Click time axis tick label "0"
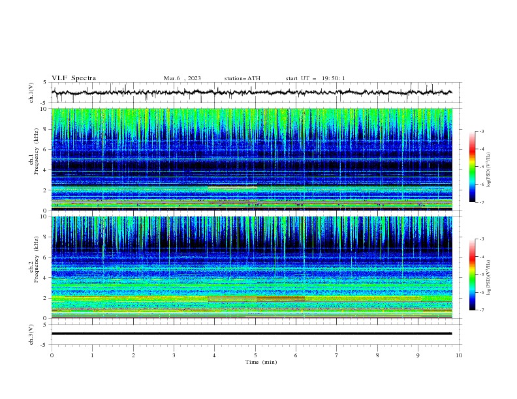The width and height of the screenshot is (517, 399). 52,355
